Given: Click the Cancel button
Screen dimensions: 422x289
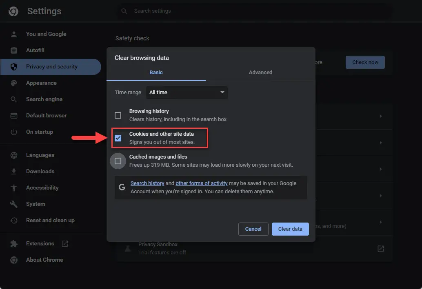Looking at the screenshot, I should (253, 229).
